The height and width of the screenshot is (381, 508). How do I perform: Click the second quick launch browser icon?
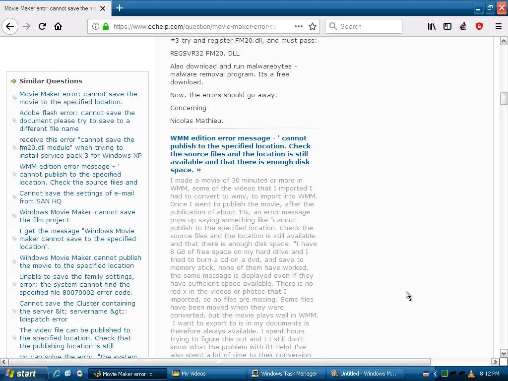(x=68, y=374)
